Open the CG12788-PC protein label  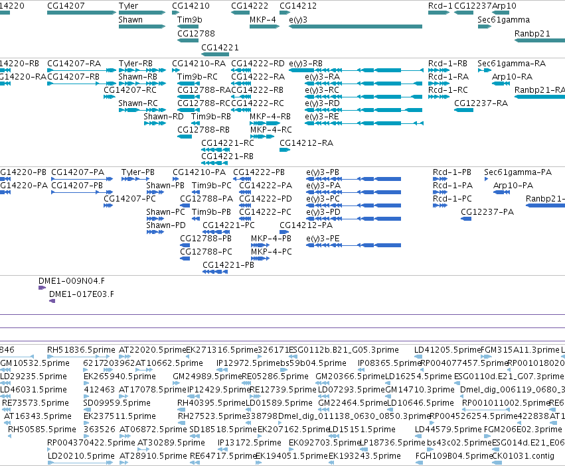206,252
